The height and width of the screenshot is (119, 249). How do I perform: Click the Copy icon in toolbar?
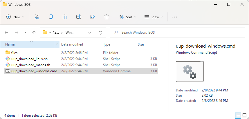(51, 17)
